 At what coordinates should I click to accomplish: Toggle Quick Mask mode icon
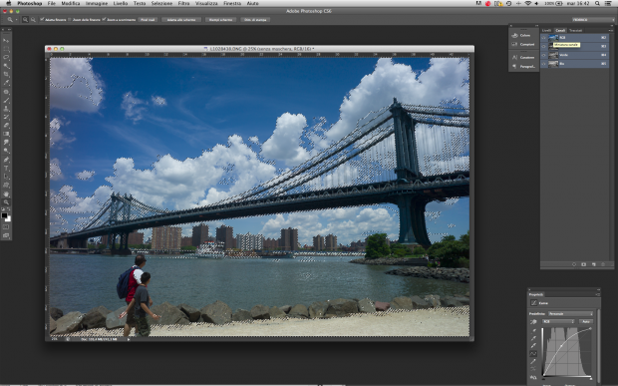[6, 227]
